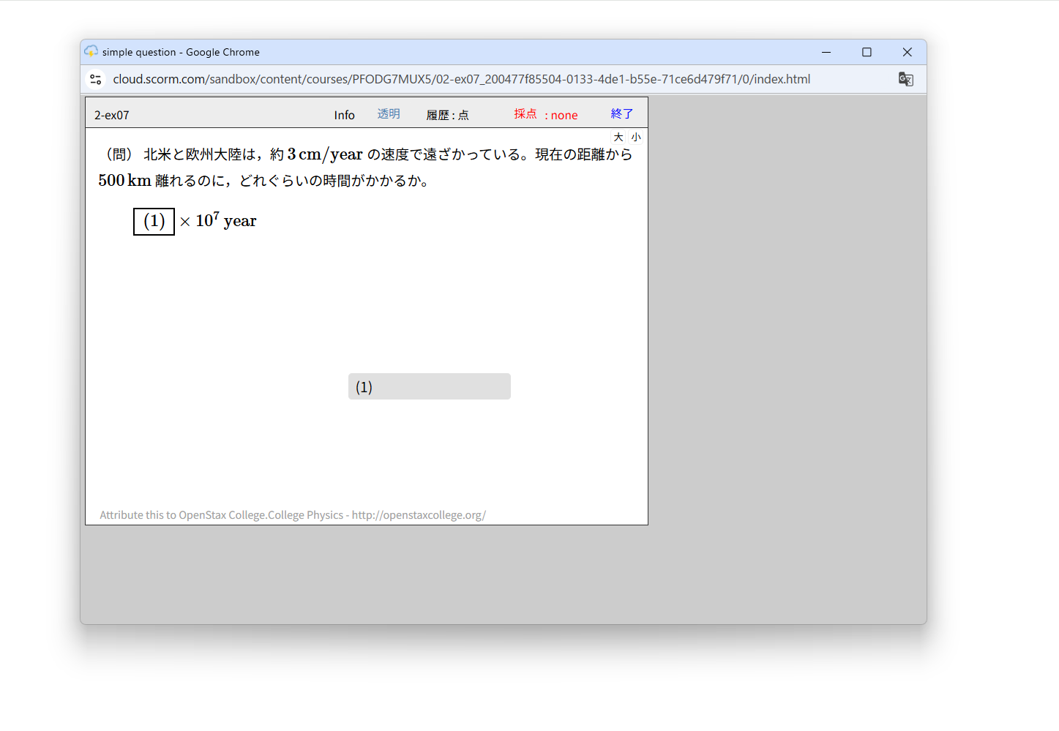Open the 履歴 : 点 history item

tap(447, 115)
